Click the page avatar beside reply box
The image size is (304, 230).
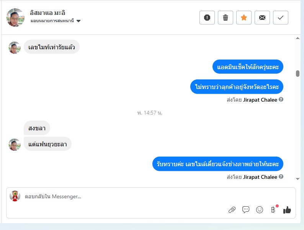coord(15,196)
